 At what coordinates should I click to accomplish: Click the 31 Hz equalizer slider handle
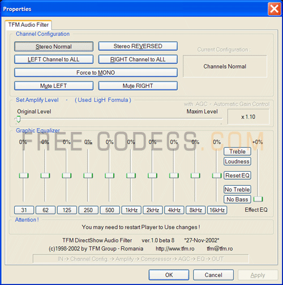pos(24,176)
